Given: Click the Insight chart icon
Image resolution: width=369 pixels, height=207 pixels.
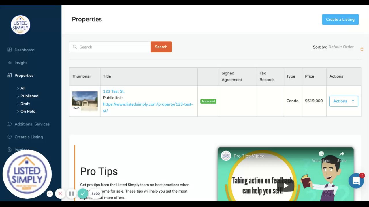Looking at the screenshot, I should pos(10,63).
